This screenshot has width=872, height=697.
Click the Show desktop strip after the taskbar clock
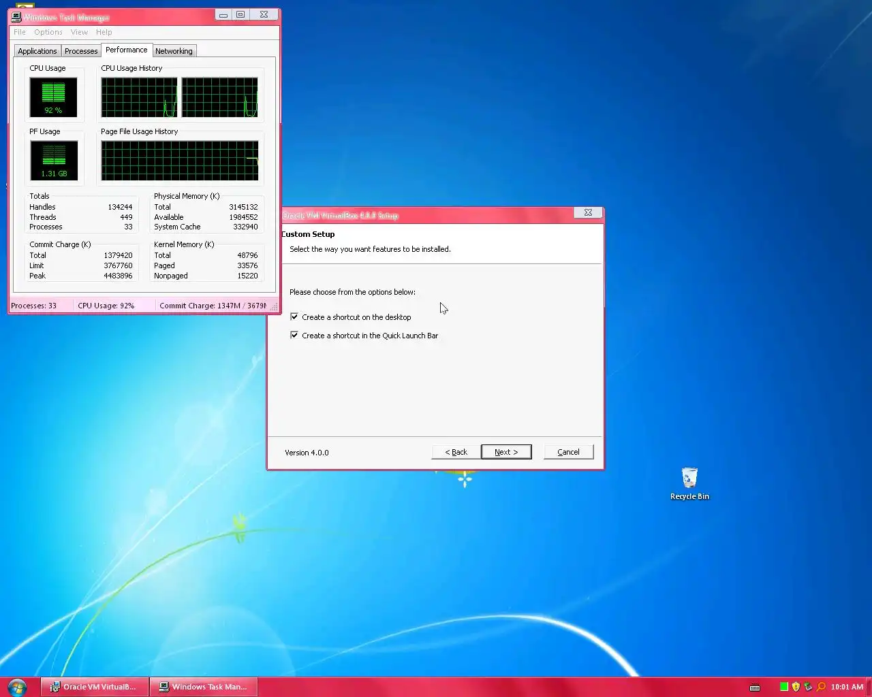point(869,687)
